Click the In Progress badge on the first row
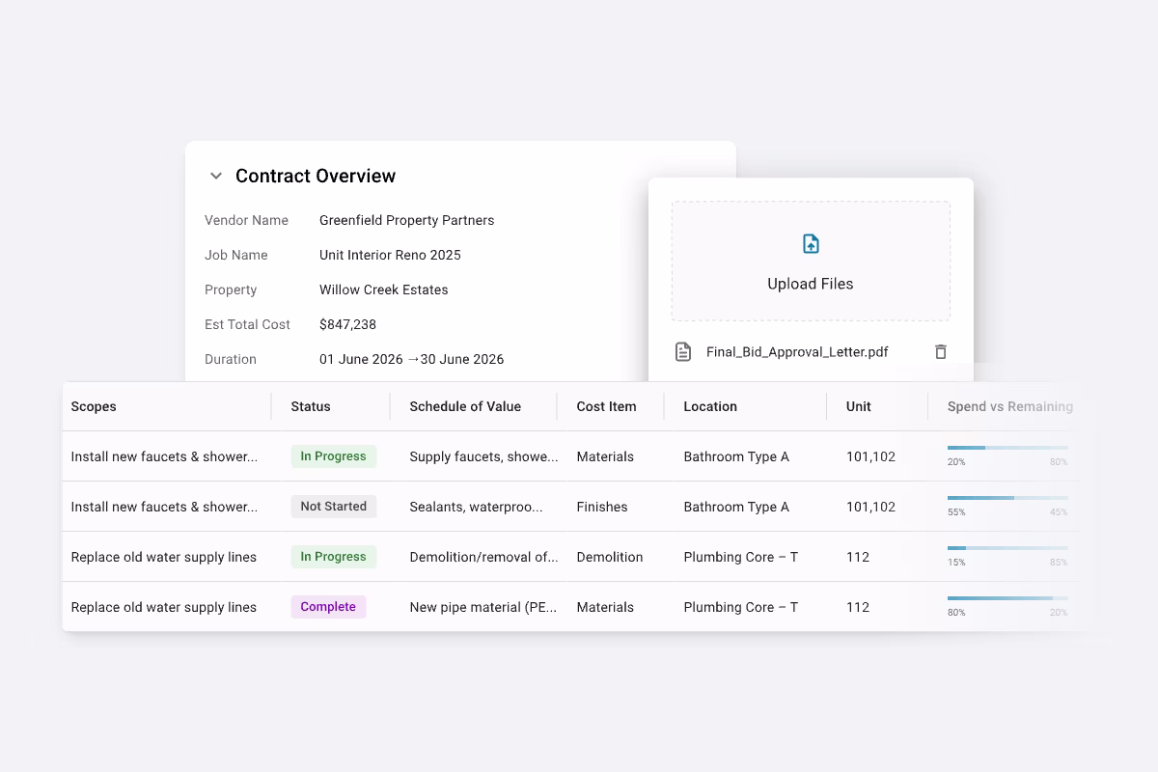This screenshot has width=1158, height=772. point(334,455)
